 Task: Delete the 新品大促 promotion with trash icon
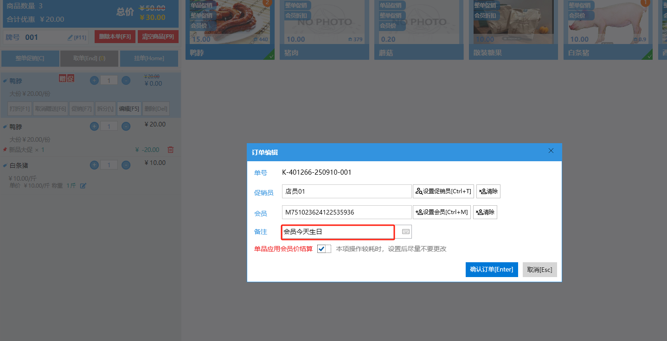coord(170,150)
